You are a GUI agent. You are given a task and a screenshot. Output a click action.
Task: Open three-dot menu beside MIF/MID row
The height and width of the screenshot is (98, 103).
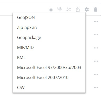[x=96, y=48]
